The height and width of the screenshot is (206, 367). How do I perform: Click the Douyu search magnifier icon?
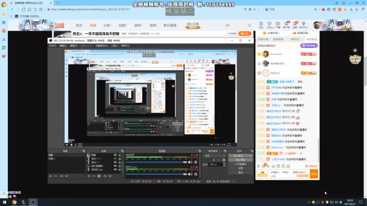point(249,25)
